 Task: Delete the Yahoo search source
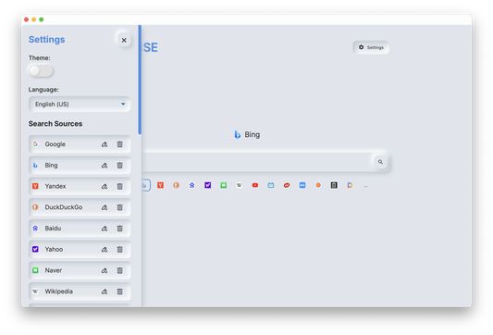tap(120, 250)
